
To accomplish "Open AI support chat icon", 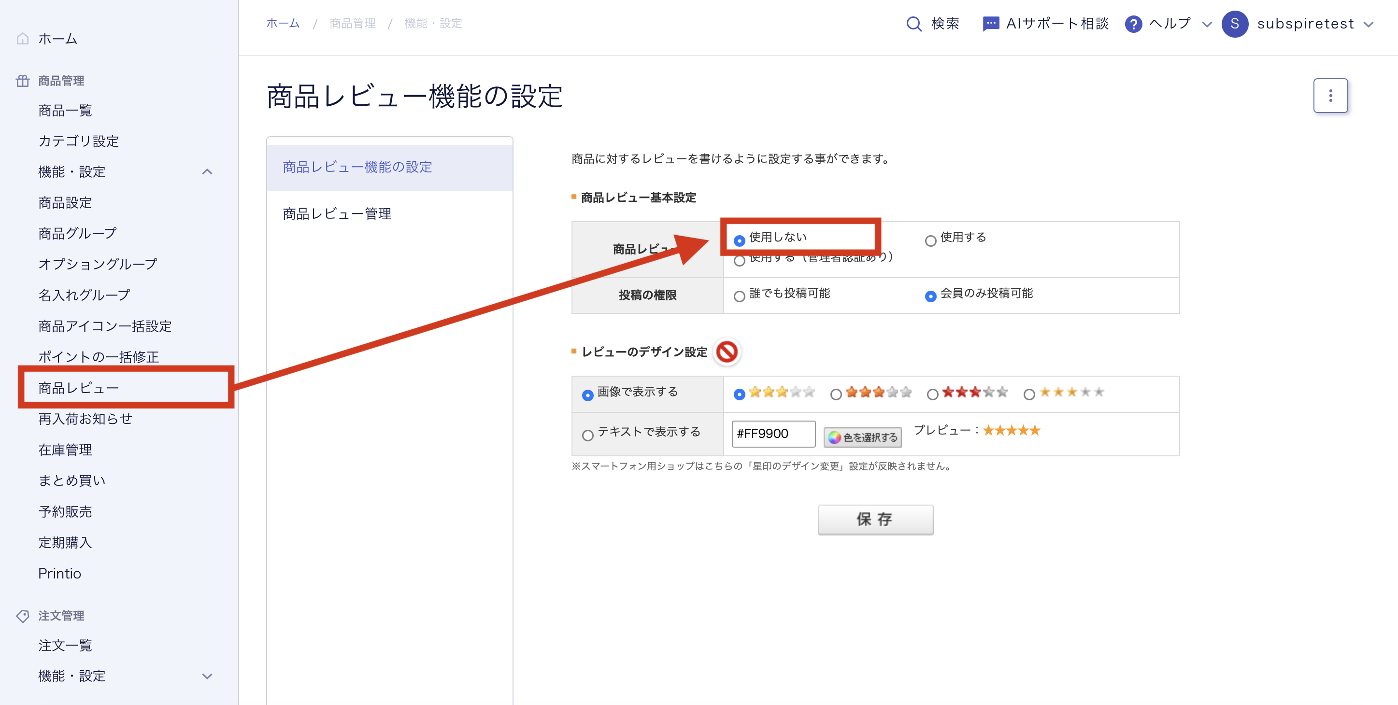I will (990, 24).
